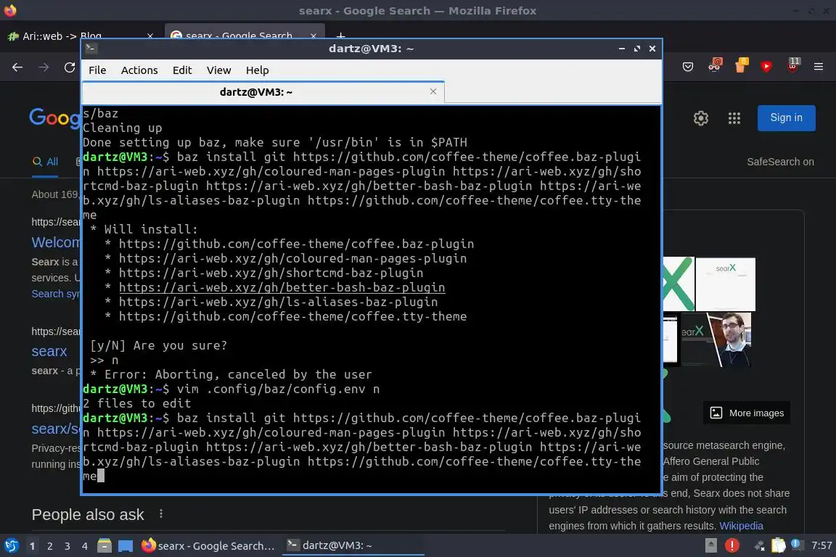Click the terminal icon in terminal title bar
The image size is (836, 557).
point(91,49)
